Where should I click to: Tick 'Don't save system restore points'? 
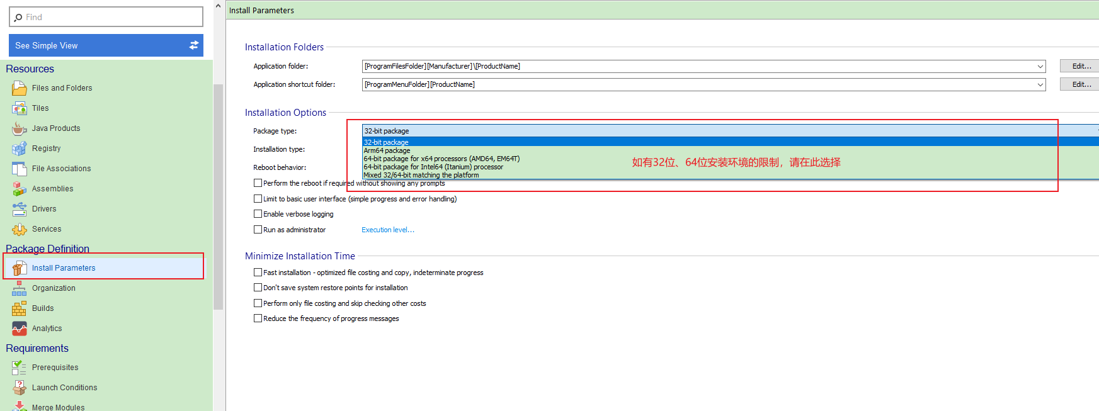coord(258,288)
